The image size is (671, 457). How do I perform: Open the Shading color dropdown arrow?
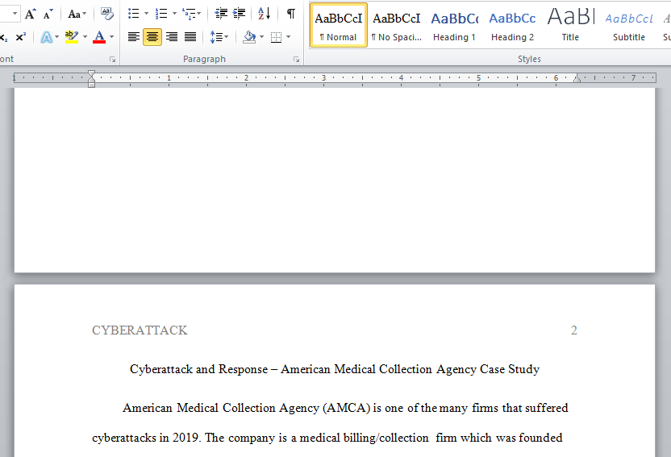point(261,37)
